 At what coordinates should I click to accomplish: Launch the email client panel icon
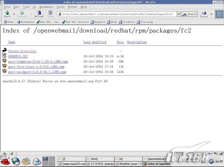(26, 161)
